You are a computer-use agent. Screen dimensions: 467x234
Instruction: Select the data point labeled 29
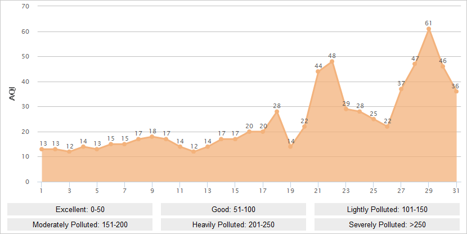tap(346, 109)
